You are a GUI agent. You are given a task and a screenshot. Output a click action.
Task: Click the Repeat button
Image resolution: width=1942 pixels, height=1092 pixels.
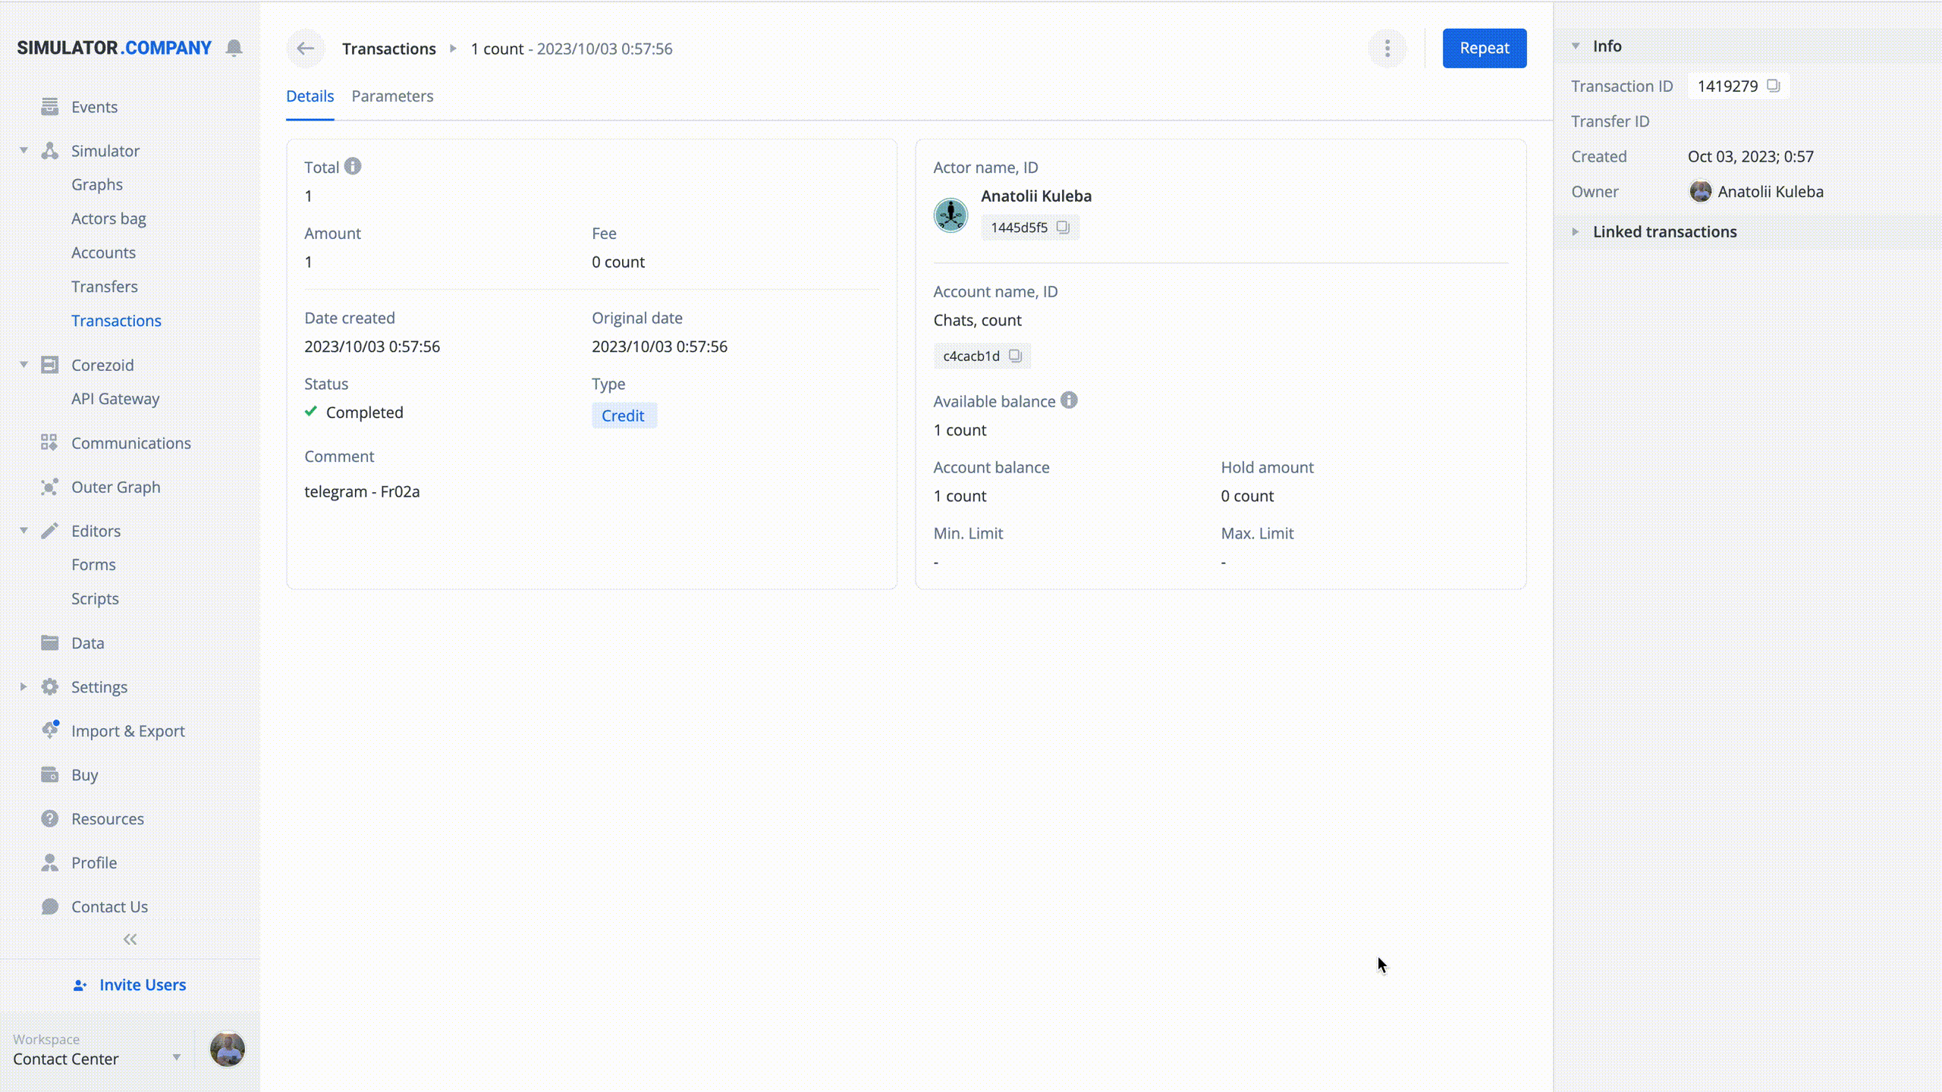coord(1485,48)
